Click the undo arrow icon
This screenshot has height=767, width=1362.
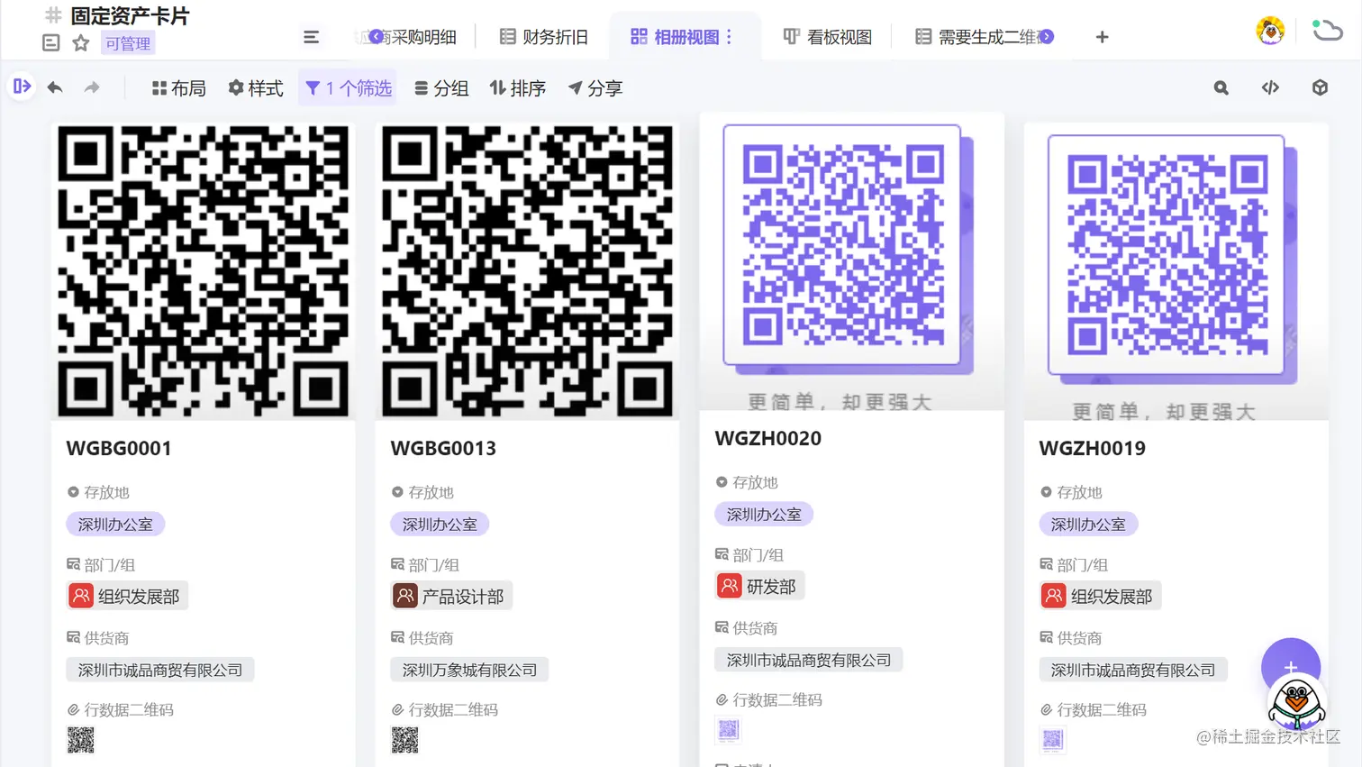(x=55, y=87)
